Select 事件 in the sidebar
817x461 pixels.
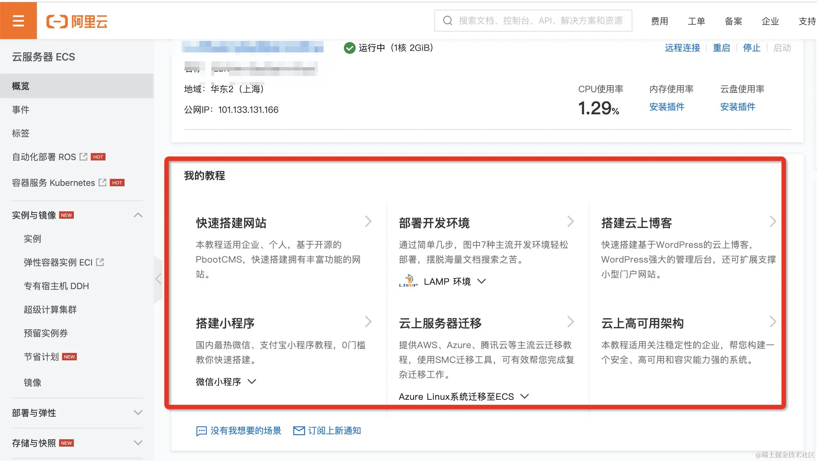pos(21,110)
